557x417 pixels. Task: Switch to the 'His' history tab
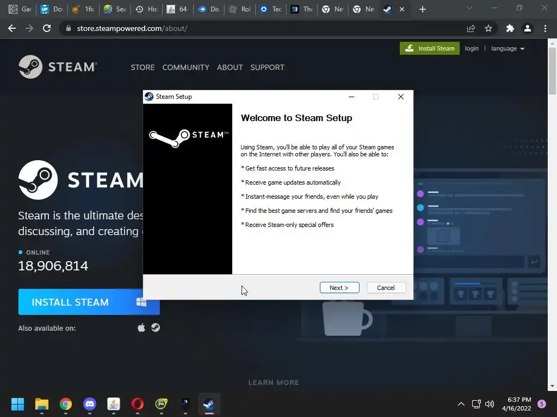tap(146, 9)
